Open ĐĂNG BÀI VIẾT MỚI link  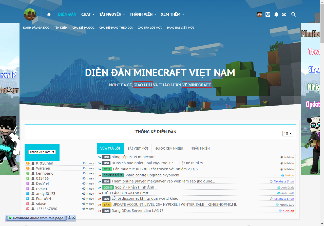pos(180,28)
